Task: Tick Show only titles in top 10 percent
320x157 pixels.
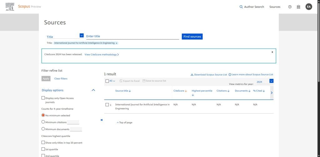Action: pos(43,142)
